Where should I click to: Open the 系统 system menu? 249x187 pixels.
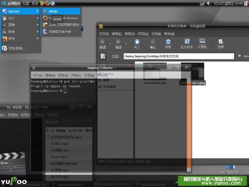(35, 3)
